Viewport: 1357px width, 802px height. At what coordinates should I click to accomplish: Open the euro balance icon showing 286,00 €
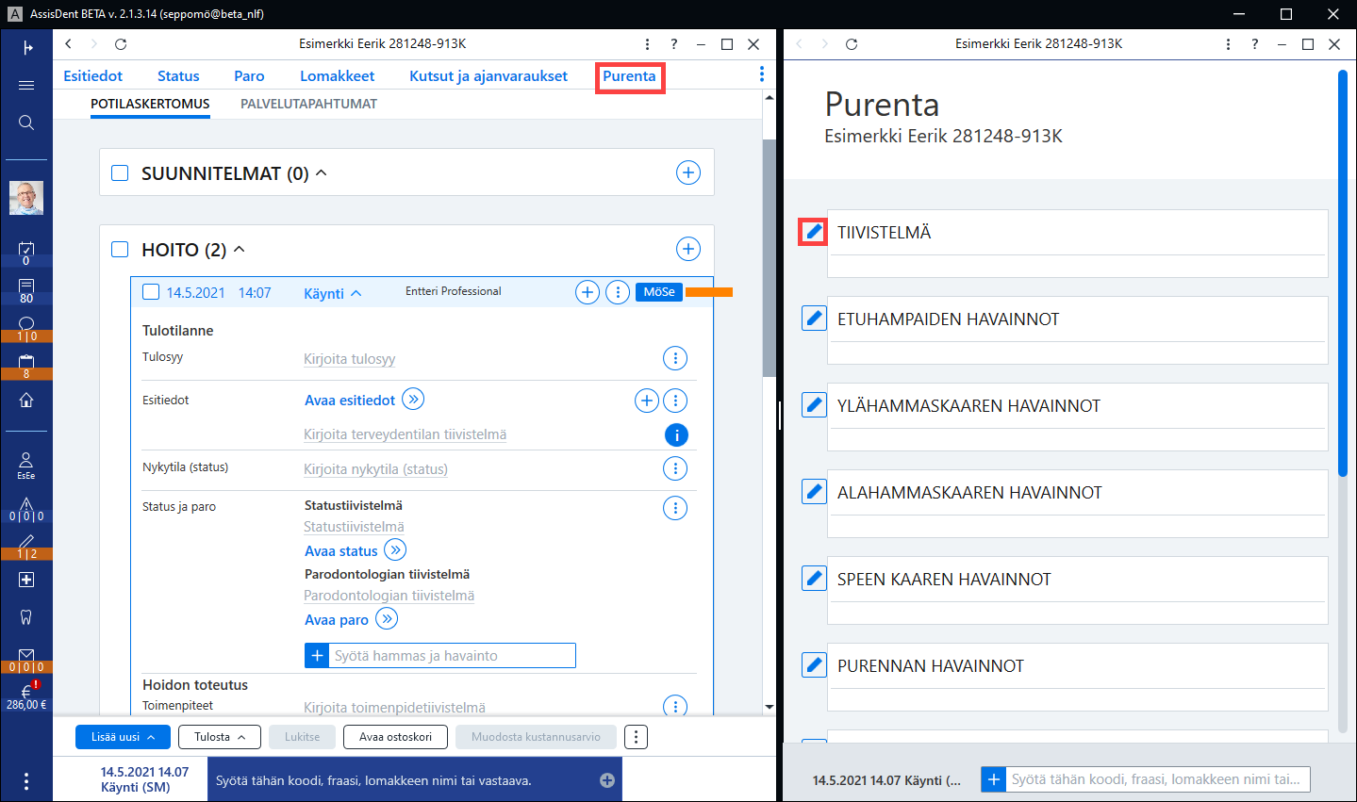[26, 697]
